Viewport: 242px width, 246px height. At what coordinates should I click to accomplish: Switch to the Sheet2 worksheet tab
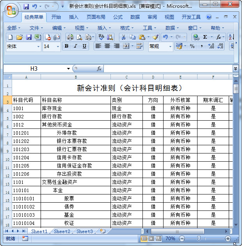(62, 232)
